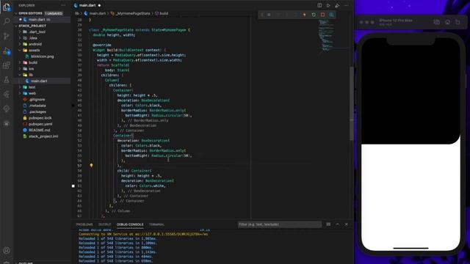Viewport: 470px width, 264px height.
Task: Clear or toggle the debug console view icon
Action: click(328, 224)
